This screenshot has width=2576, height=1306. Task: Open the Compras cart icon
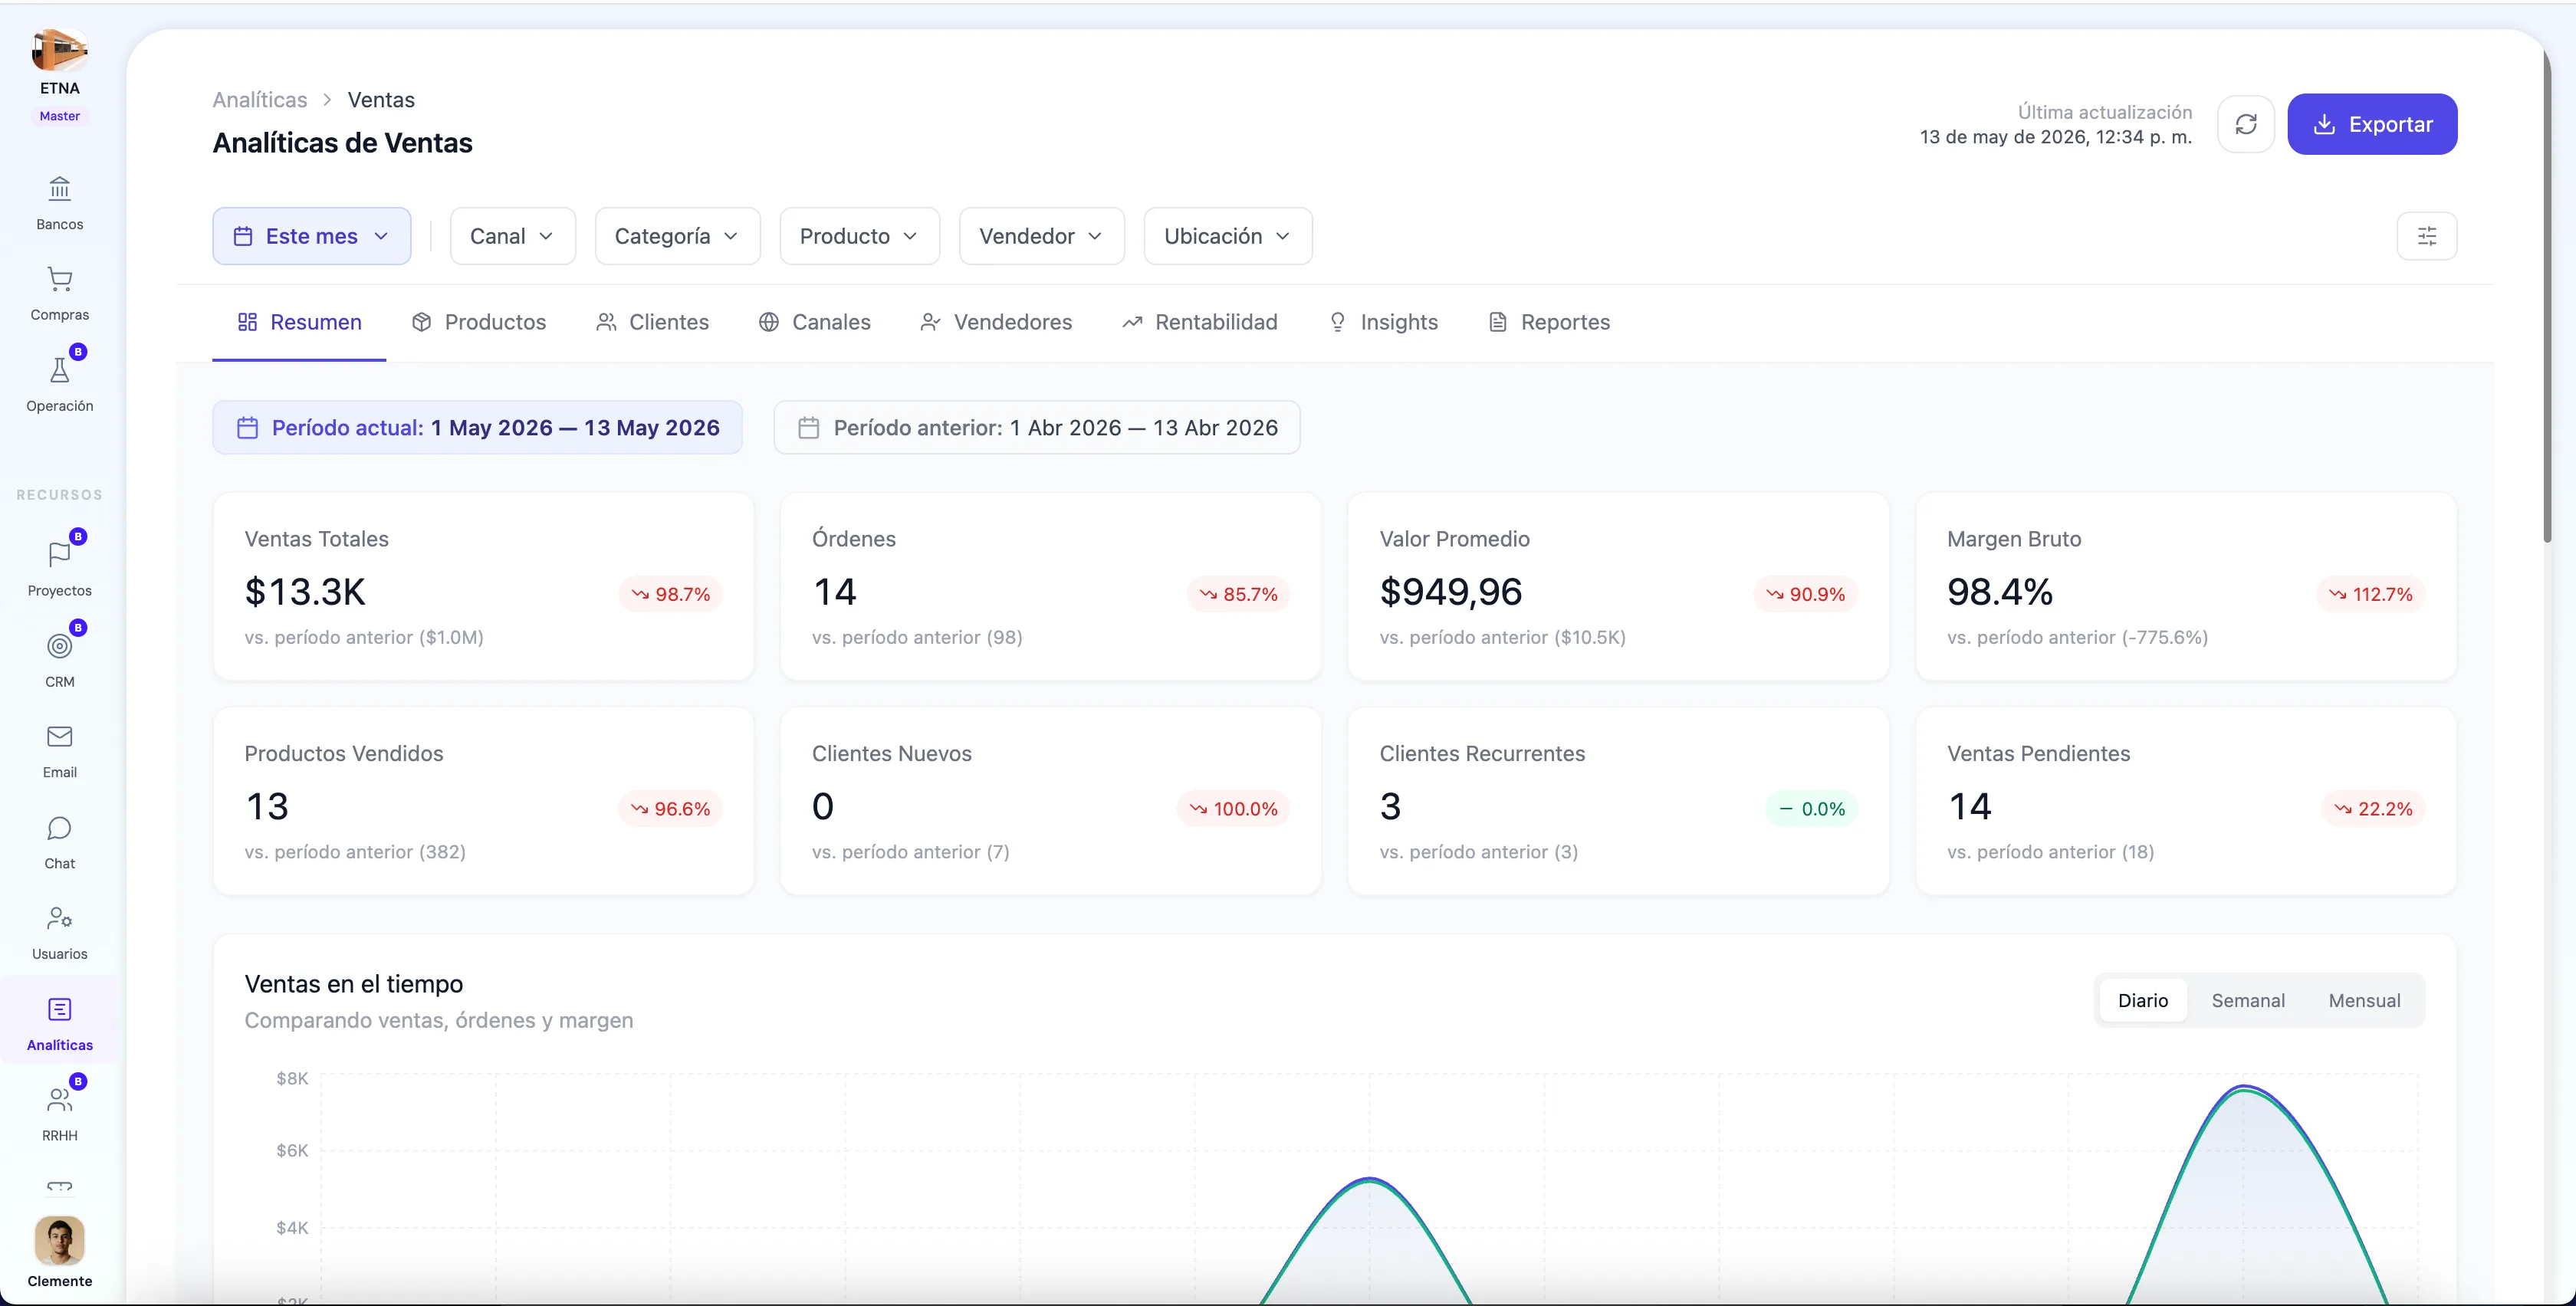click(60, 279)
